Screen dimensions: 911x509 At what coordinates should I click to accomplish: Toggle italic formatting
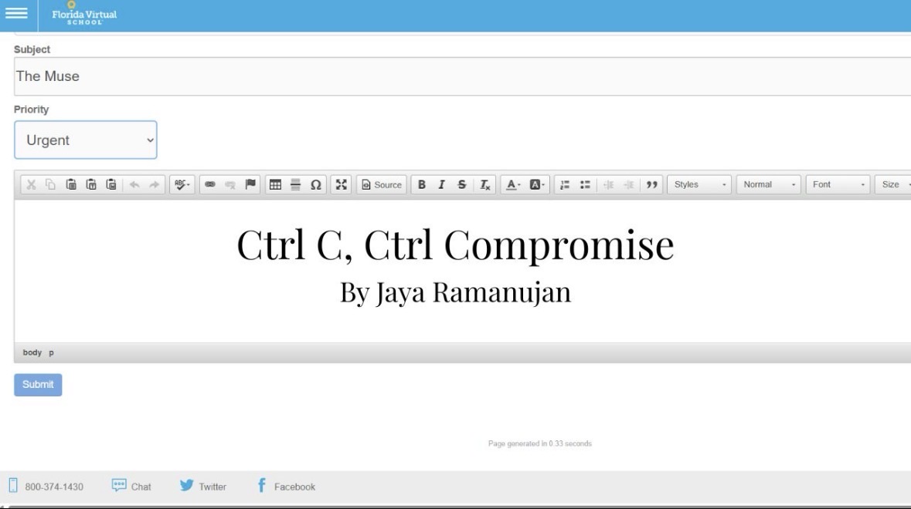[x=441, y=184]
